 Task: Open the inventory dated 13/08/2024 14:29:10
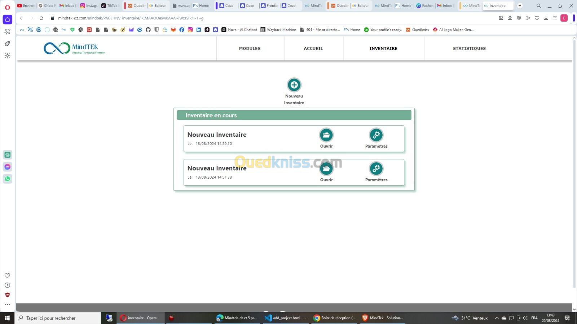326,135
